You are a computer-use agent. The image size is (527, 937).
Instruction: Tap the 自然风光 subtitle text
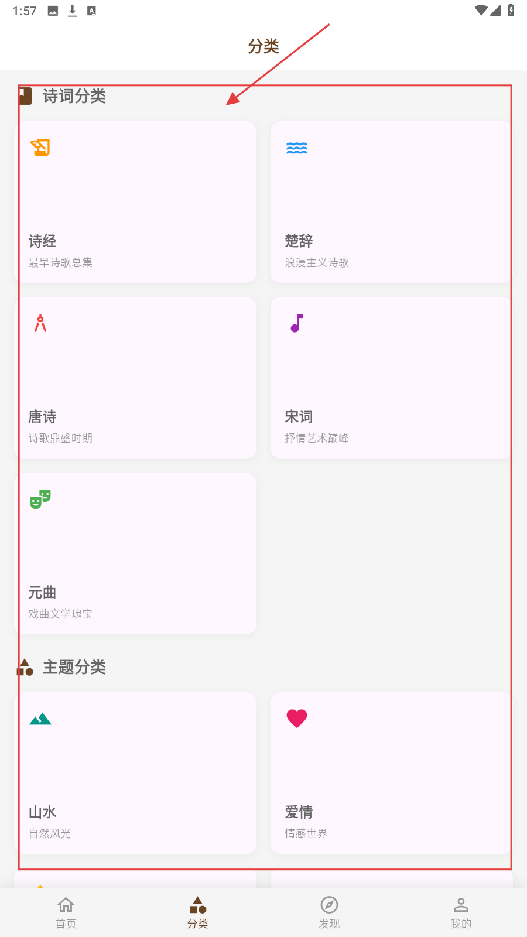coord(50,833)
